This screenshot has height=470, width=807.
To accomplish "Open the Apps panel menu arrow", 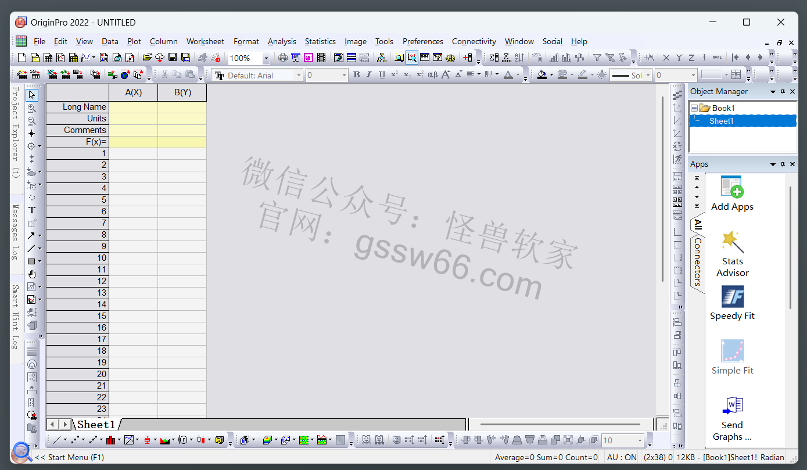I will (x=773, y=164).
